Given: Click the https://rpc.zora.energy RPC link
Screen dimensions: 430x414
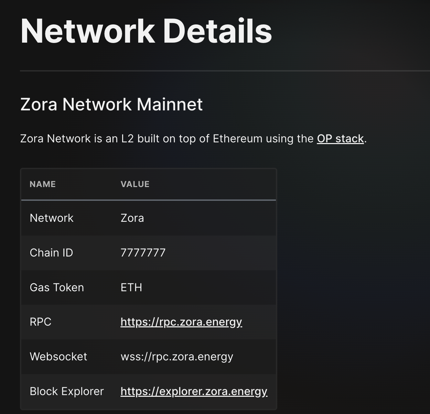Looking at the screenshot, I should point(181,322).
